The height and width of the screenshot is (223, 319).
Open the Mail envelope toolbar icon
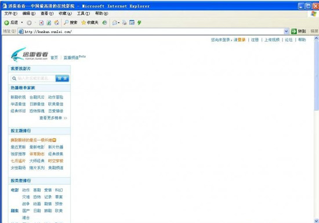[115, 23]
